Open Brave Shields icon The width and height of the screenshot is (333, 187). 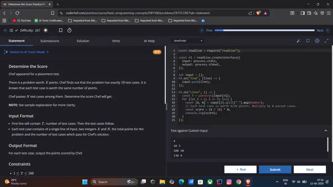point(258,13)
